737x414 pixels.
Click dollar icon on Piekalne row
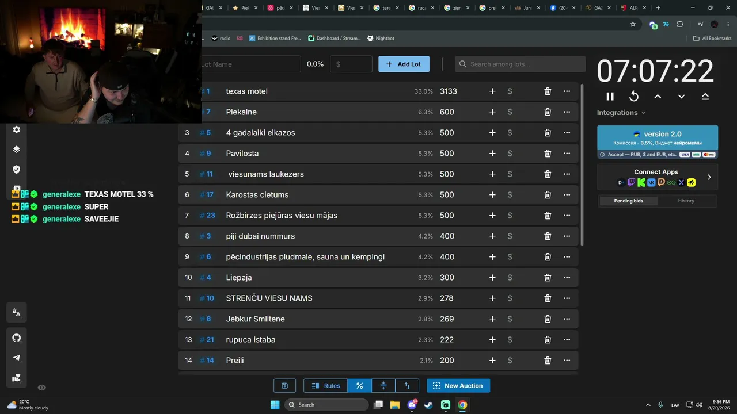[510, 112]
